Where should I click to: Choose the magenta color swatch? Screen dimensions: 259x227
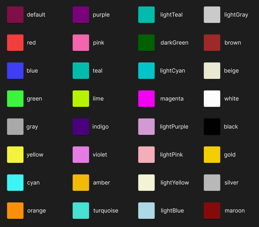point(146,99)
